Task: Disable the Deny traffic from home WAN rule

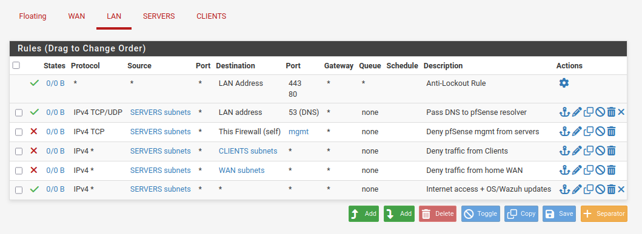Action: click(600, 171)
